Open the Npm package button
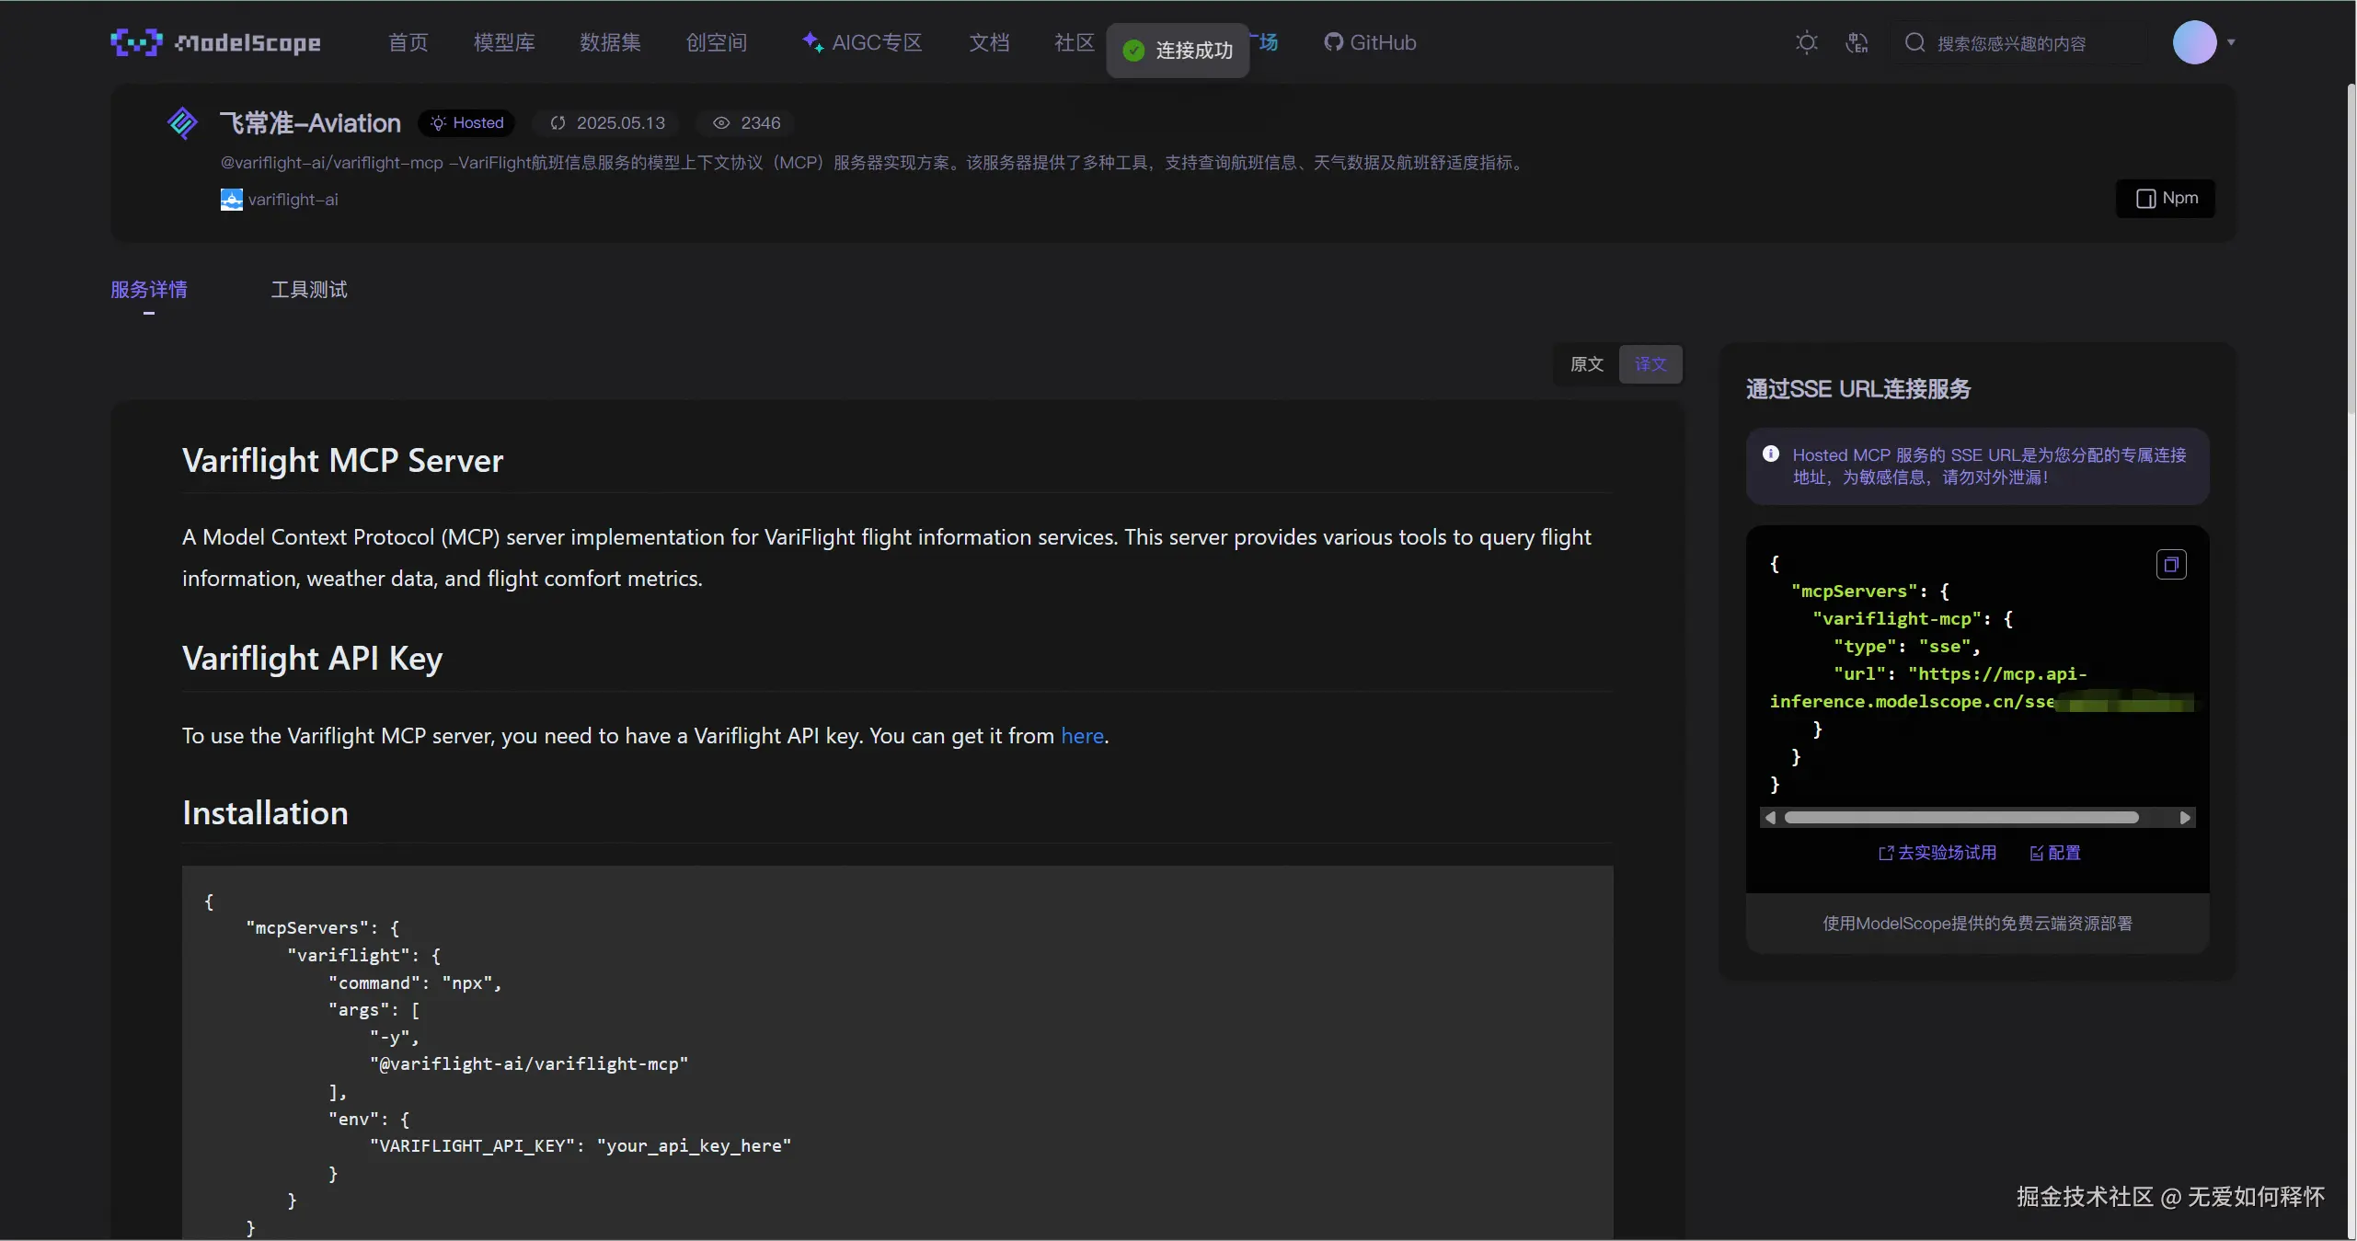This screenshot has height=1241, width=2357. (2165, 199)
